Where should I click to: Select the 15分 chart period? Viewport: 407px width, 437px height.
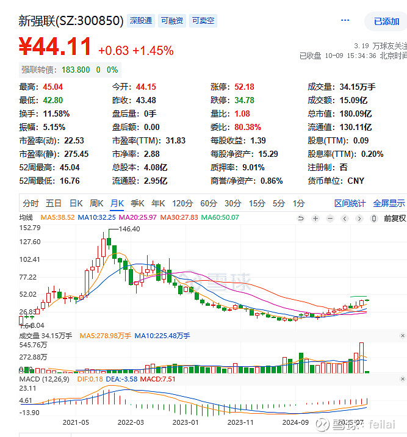coord(257,203)
